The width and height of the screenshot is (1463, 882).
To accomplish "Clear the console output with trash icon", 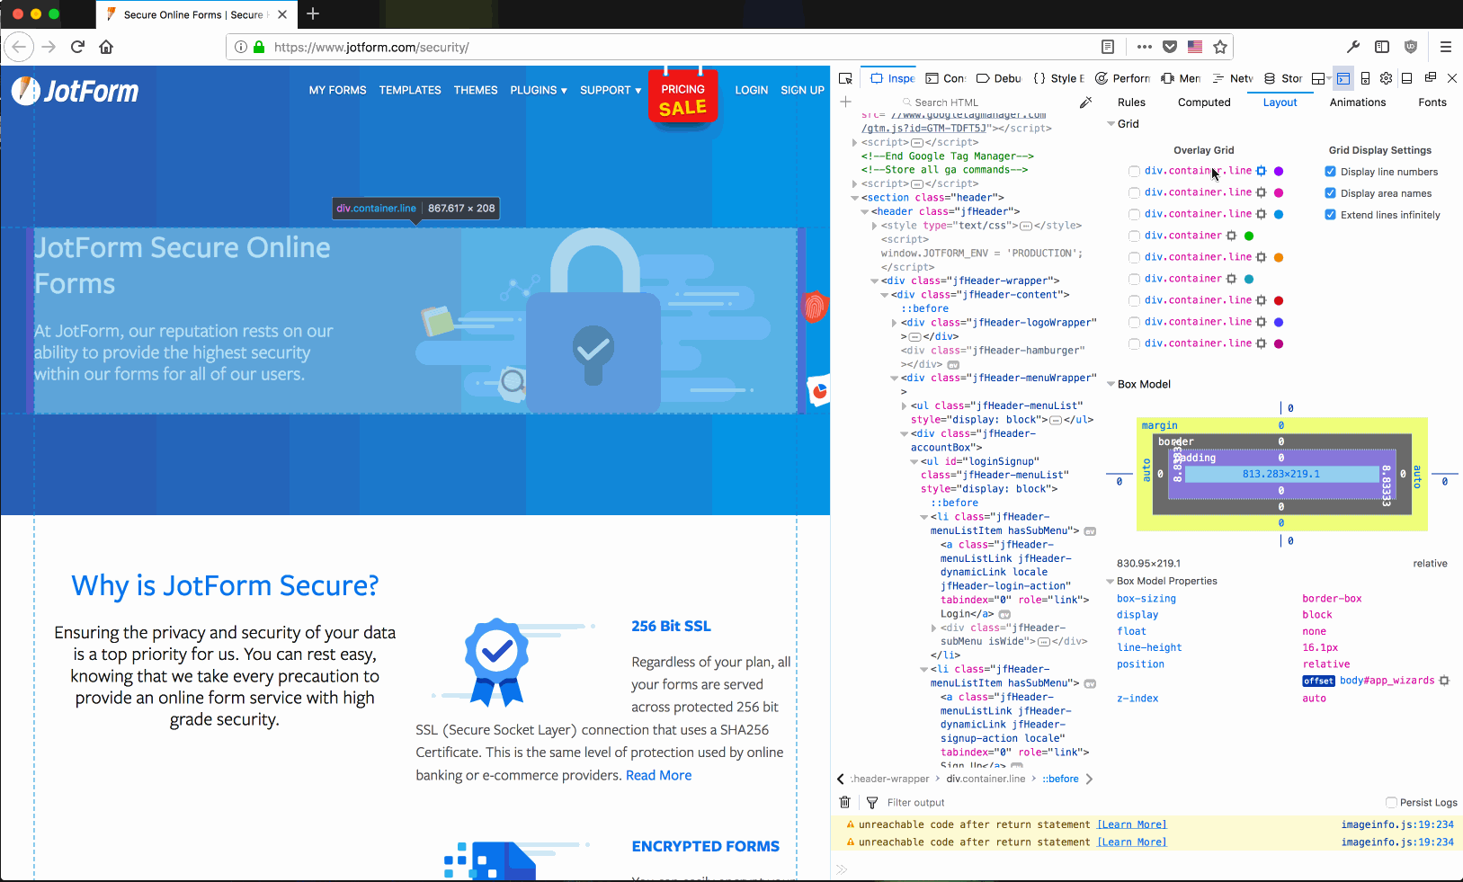I will tap(844, 802).
